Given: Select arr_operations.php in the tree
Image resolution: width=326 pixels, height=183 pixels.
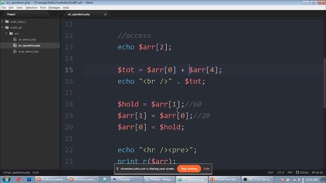Looking at the screenshot, I should (30, 45).
